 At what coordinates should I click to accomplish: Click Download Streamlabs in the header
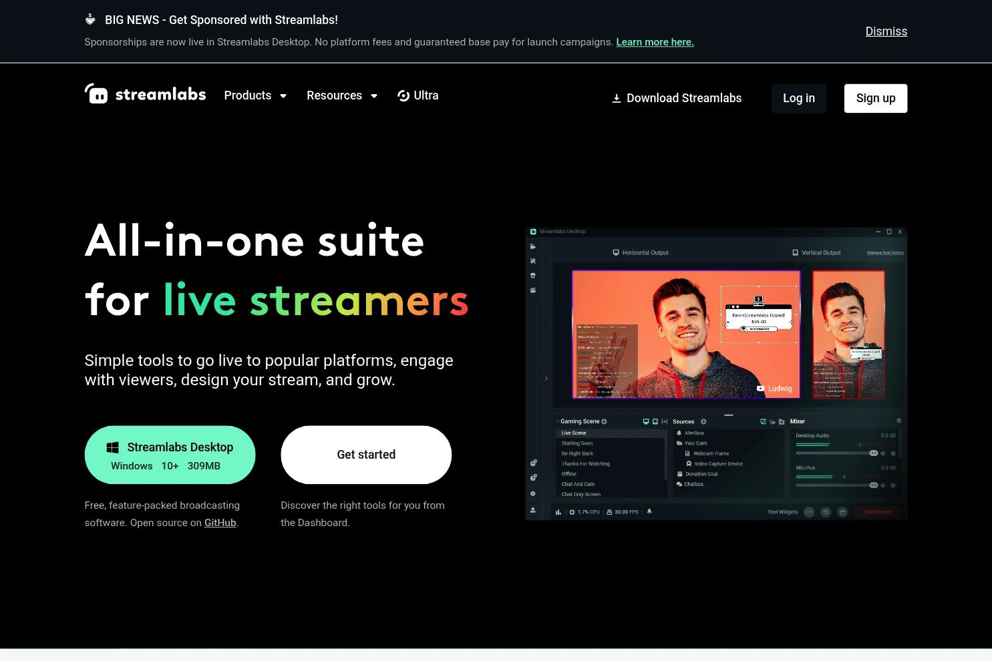point(677,98)
